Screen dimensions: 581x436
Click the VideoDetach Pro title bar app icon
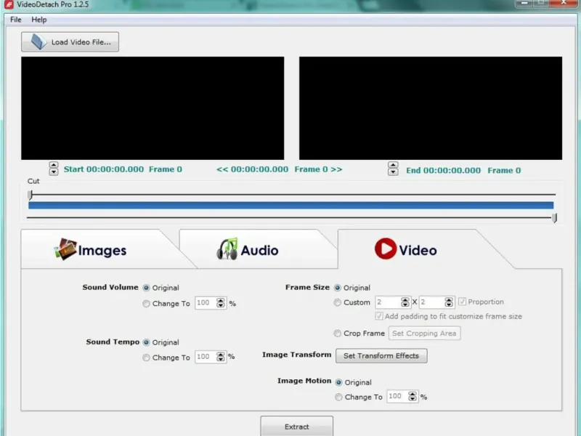(9, 4)
